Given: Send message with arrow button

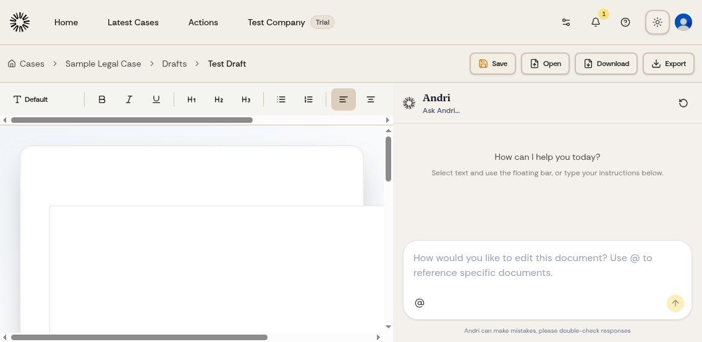Looking at the screenshot, I should click(675, 303).
